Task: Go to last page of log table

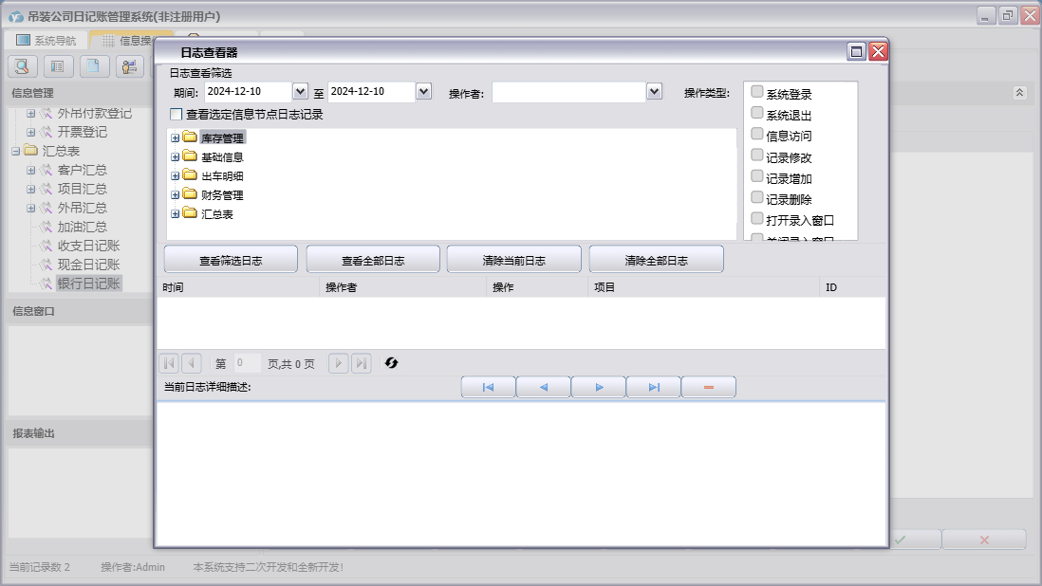Action: (361, 363)
